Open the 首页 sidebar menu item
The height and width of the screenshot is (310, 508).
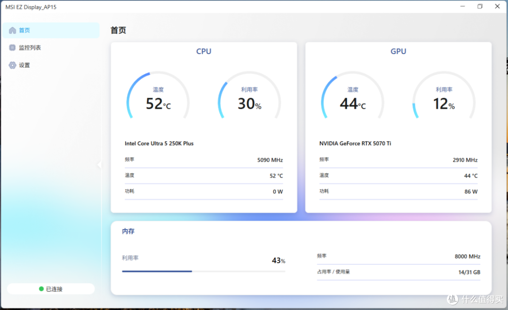point(51,31)
